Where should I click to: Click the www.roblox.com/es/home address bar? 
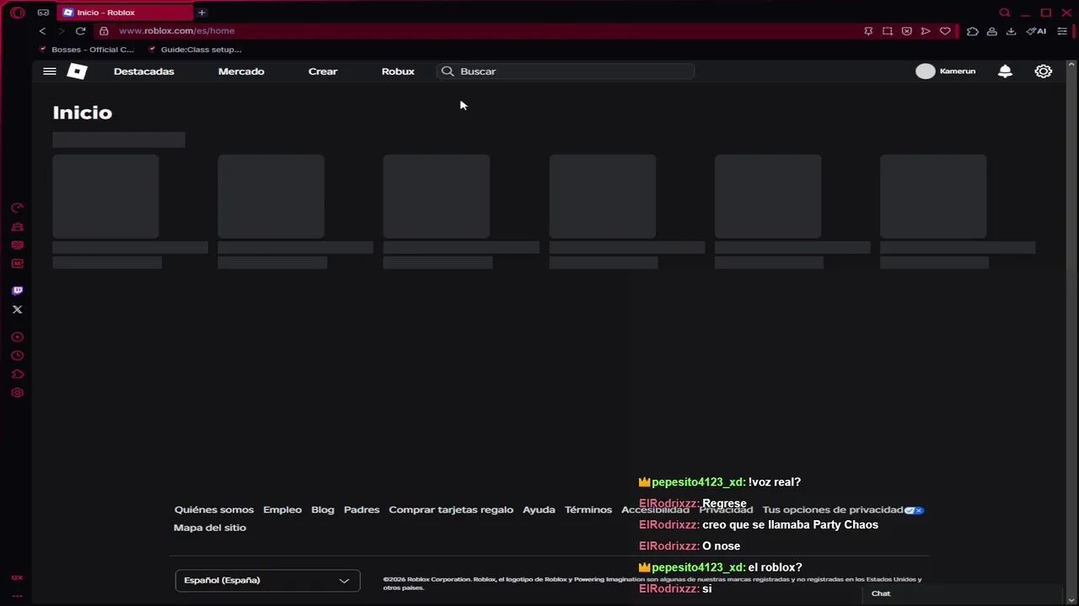pos(177,31)
